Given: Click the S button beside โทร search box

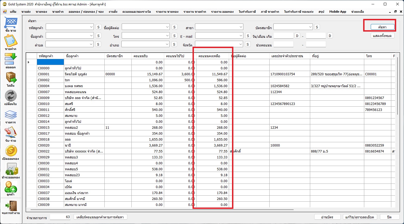Looking at the screenshot, I should 174,36.
